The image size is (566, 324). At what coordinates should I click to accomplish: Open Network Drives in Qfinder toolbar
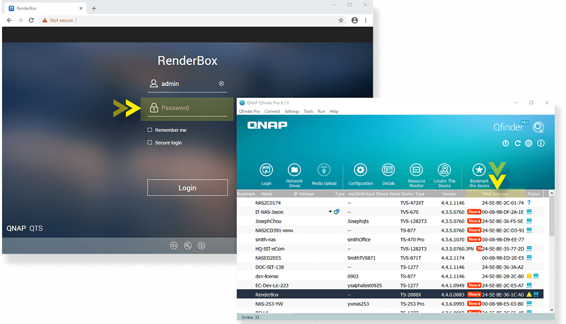294,170
